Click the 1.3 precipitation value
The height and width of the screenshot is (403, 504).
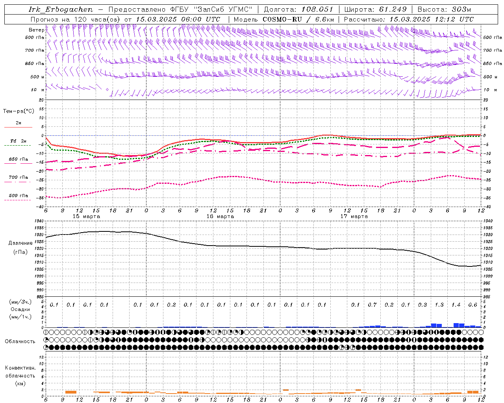pyautogui.click(x=439, y=305)
